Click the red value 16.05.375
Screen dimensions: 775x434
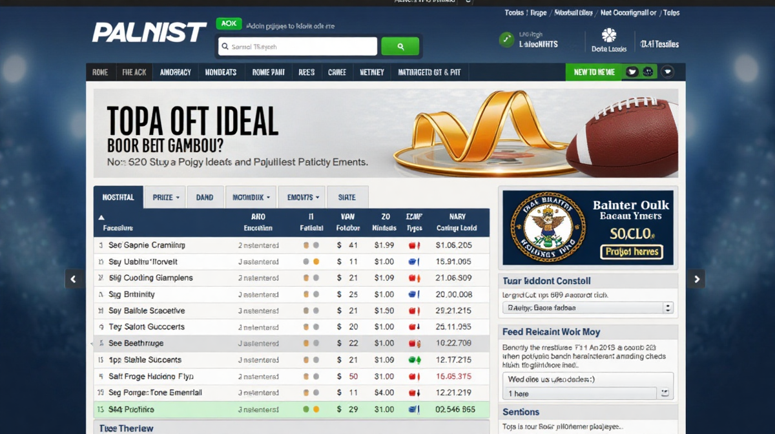453,377
